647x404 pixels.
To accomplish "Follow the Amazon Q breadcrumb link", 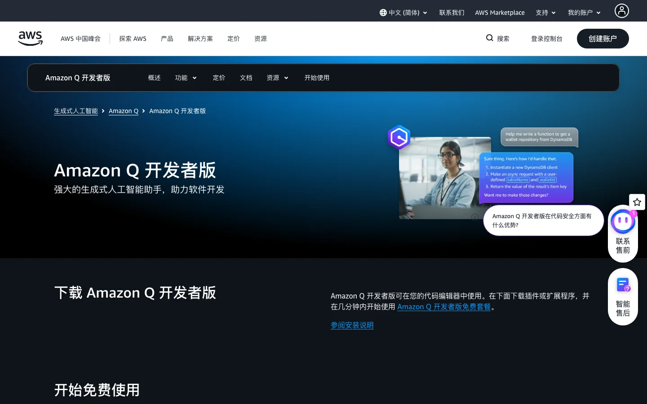I will (124, 111).
